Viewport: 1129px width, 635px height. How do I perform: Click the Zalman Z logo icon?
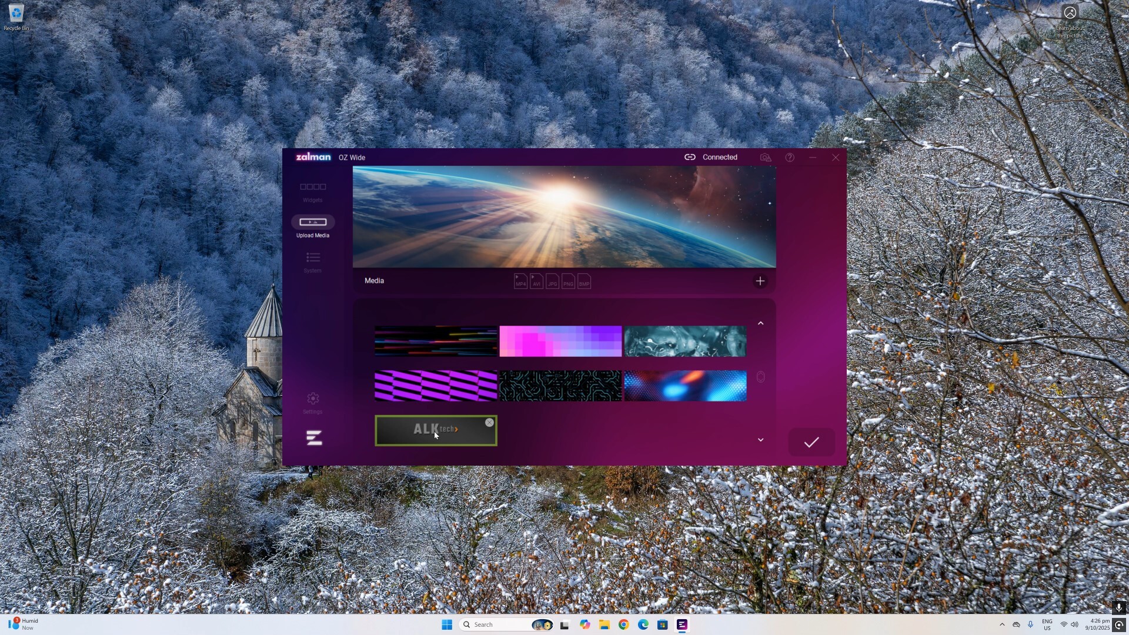pos(314,438)
